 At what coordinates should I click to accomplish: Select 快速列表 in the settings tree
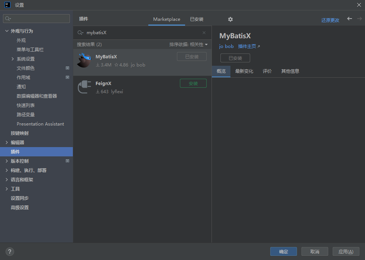click(x=26, y=105)
